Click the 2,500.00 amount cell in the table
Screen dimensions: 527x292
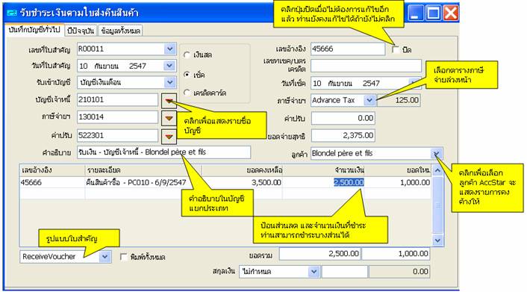pyautogui.click(x=349, y=182)
